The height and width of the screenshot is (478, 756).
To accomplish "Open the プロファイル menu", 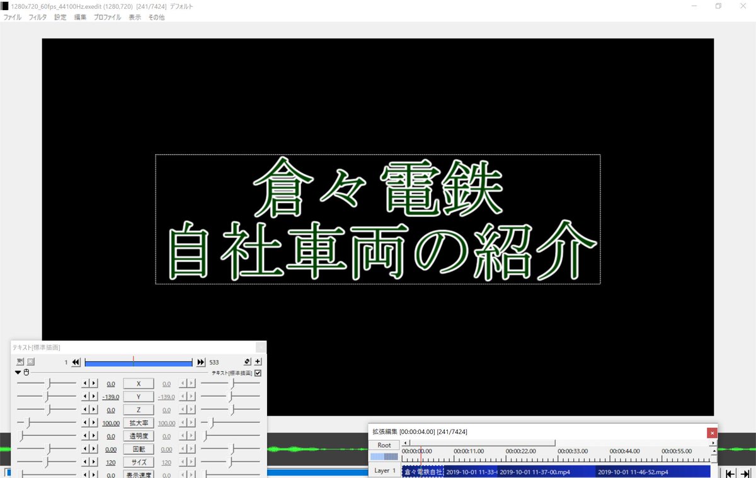I will pyautogui.click(x=108, y=18).
